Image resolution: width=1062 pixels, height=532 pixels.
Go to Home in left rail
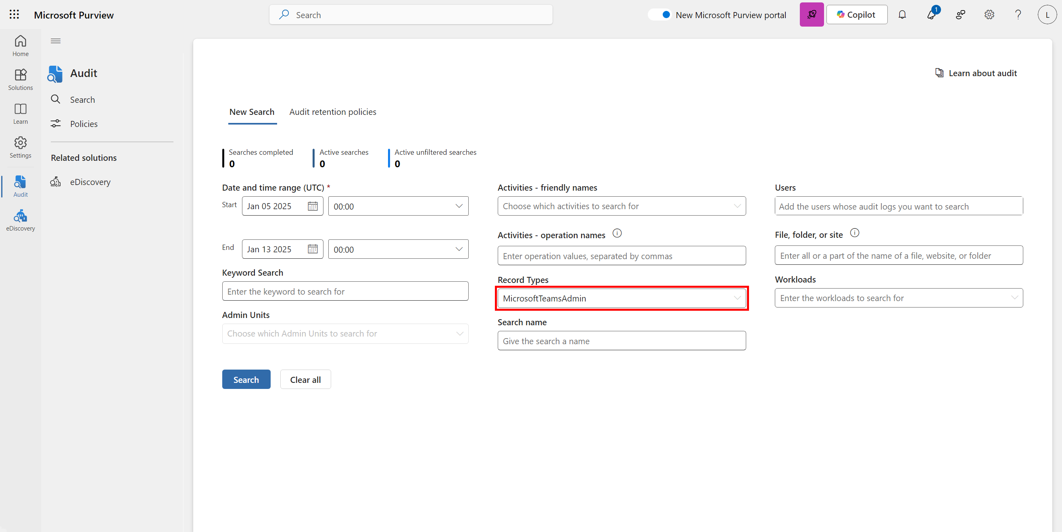tap(20, 46)
